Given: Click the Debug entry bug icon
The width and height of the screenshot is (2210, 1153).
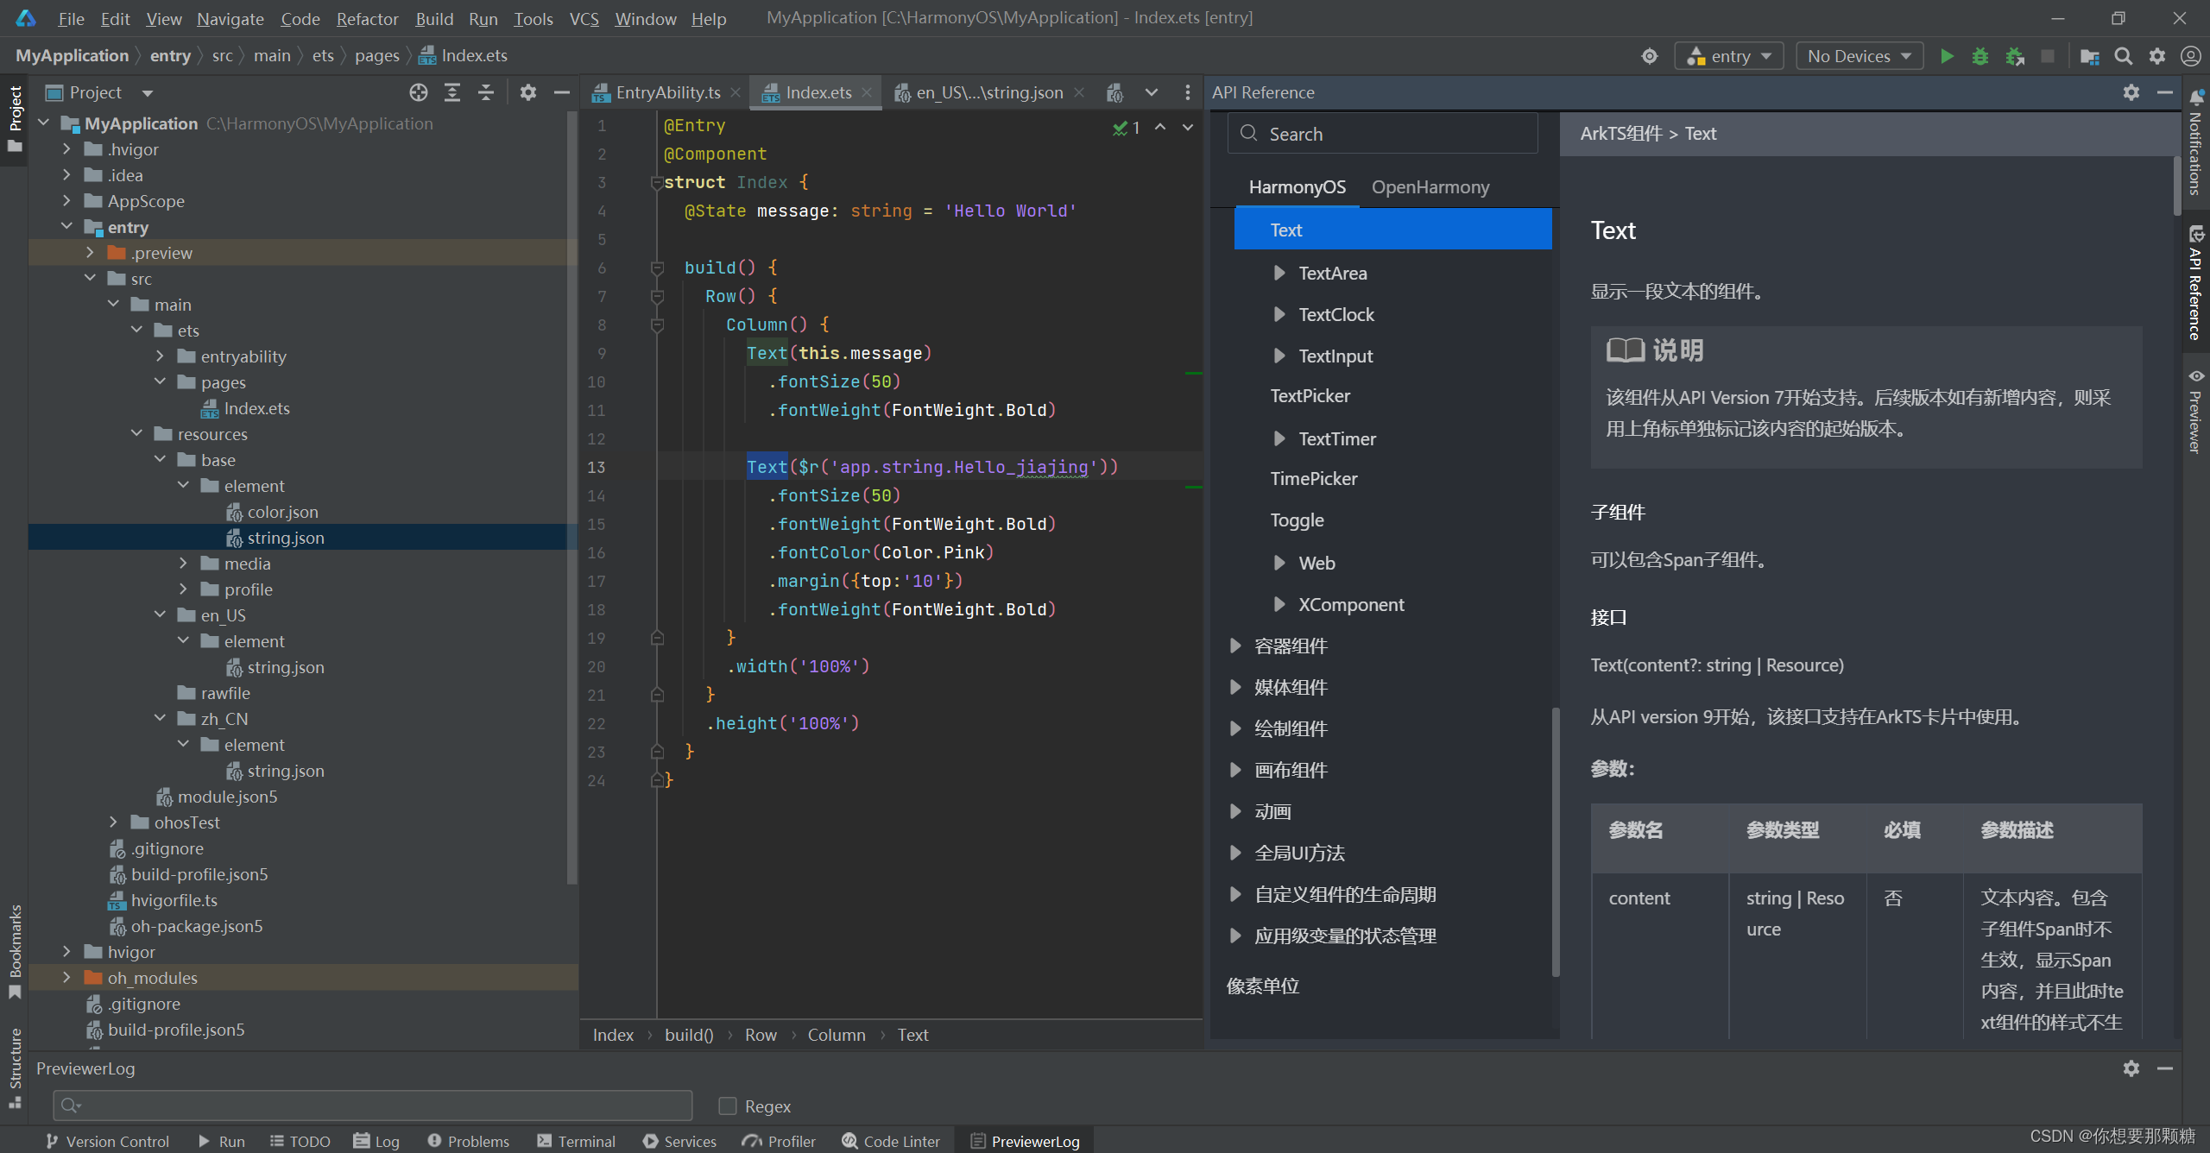Looking at the screenshot, I should (x=1980, y=56).
